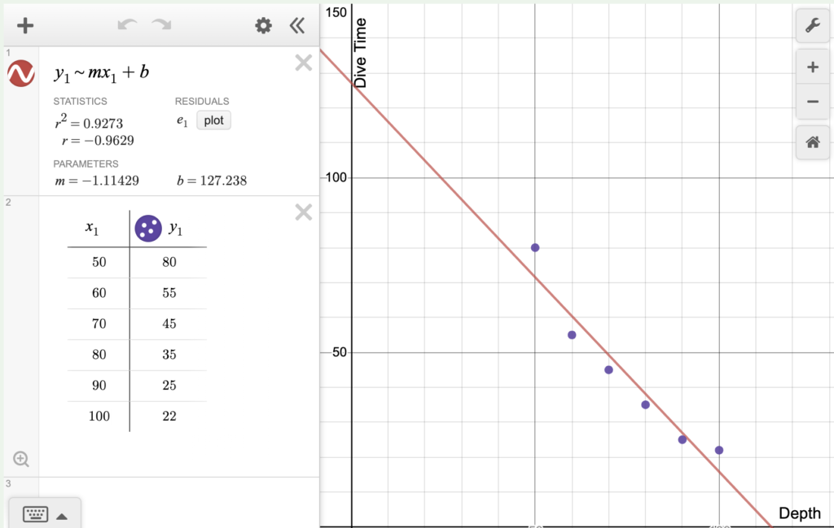
Task: Click the m = −1.11429 parameter
Action: click(x=97, y=181)
